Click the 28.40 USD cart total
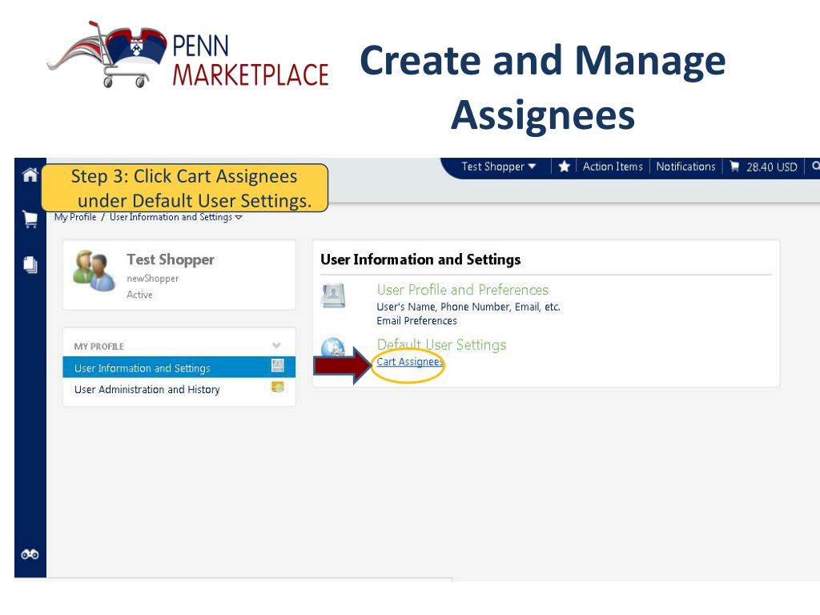 pos(771,167)
